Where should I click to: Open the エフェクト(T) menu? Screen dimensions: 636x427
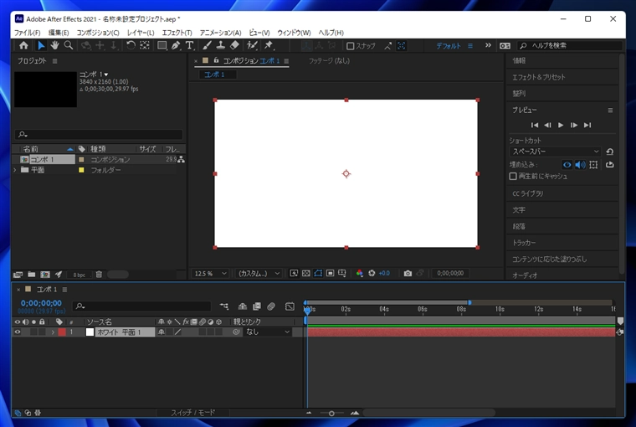pyautogui.click(x=177, y=33)
